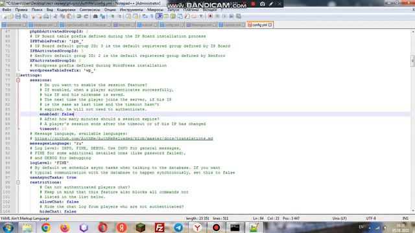
Task: Undo the last edit via toolbar
Action: click(x=79, y=16)
